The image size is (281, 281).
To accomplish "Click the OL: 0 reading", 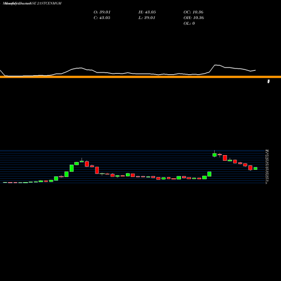I will pyautogui.click(x=189, y=24).
